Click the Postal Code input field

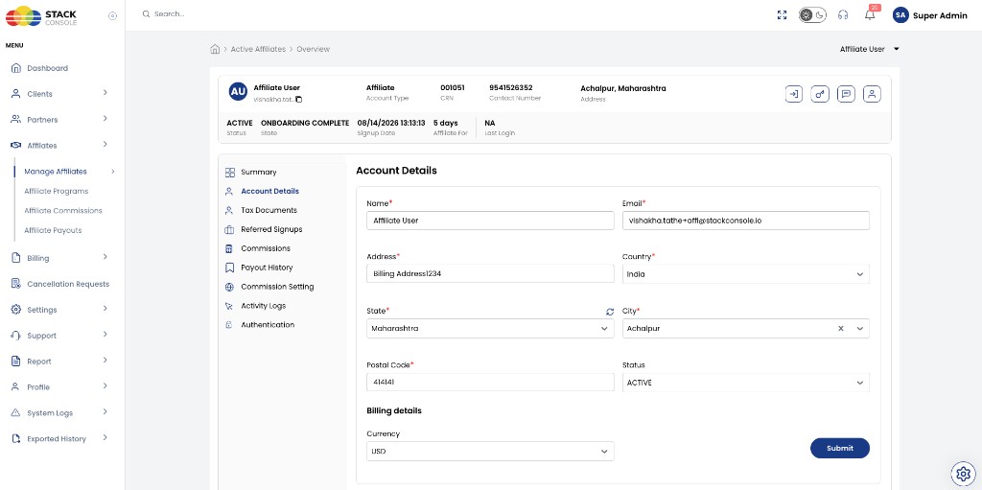490,383
